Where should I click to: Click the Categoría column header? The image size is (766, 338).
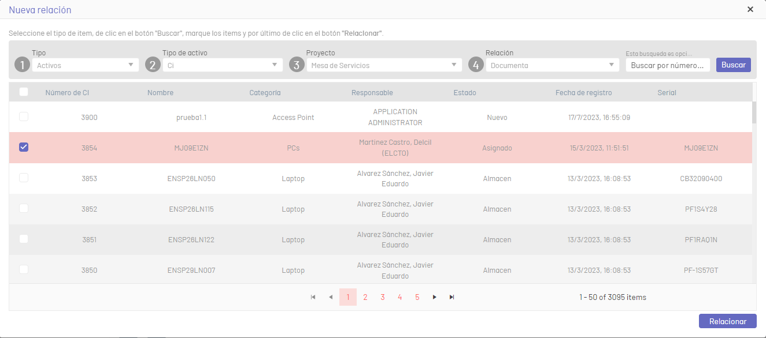[265, 92]
